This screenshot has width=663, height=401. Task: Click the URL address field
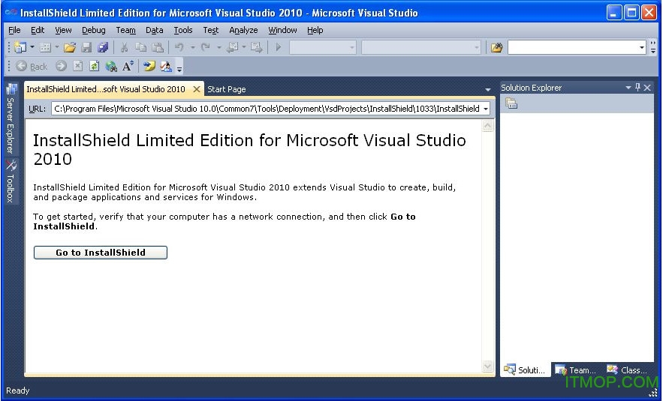coord(267,109)
